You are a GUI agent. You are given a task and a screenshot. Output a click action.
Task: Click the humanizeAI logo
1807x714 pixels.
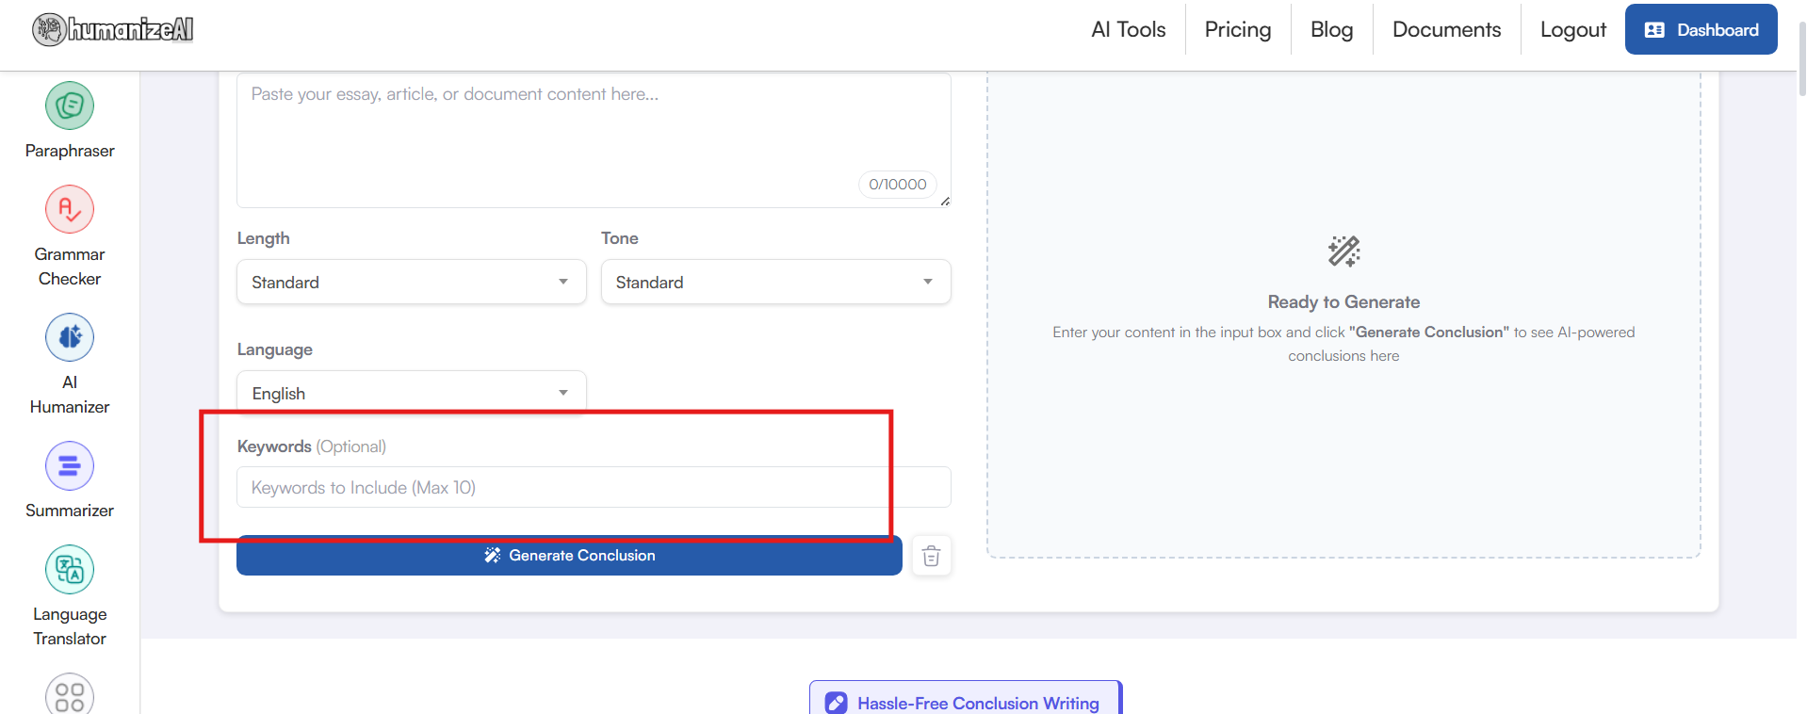coord(113,30)
